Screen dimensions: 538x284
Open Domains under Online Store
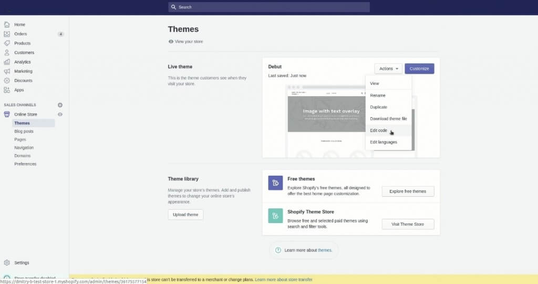pos(22,156)
